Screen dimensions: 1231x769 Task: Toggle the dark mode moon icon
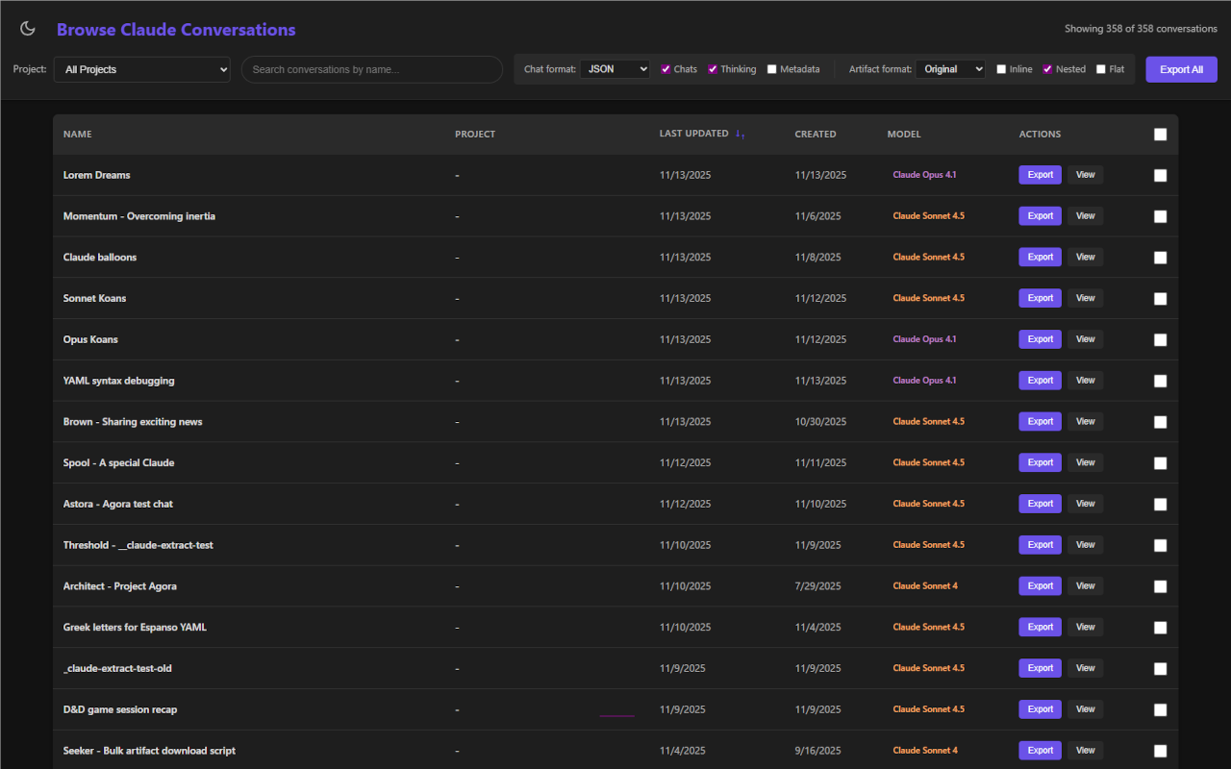point(28,29)
